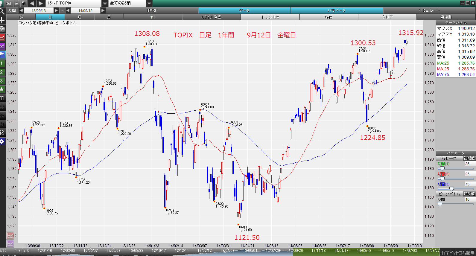The height and width of the screenshot is (256, 476).
Task: Open the gear settings icon in the sidebar
Action: (x=2, y=141)
